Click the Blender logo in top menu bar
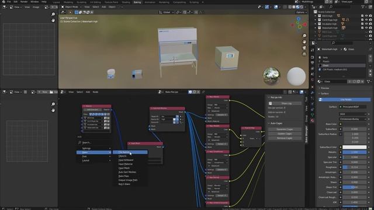Image resolution: width=374 pixels, height=210 pixels. coord(4,2)
